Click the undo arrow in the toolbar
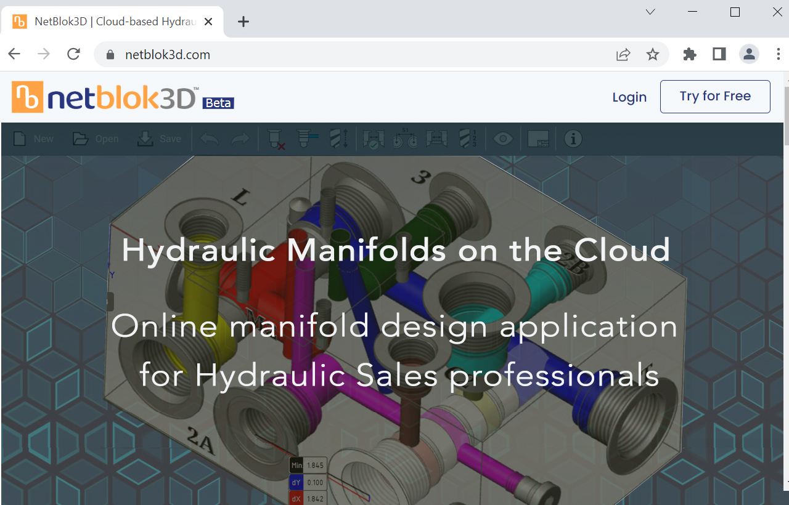The image size is (789, 505). click(x=210, y=139)
